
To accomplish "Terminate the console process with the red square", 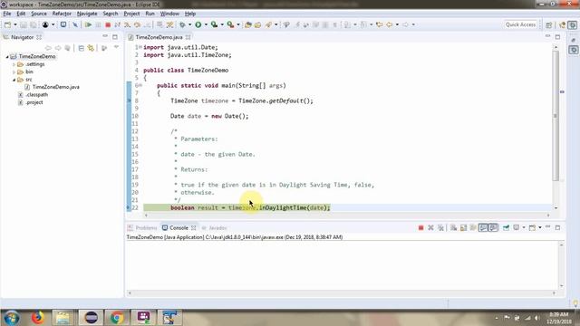I will 420,227.
